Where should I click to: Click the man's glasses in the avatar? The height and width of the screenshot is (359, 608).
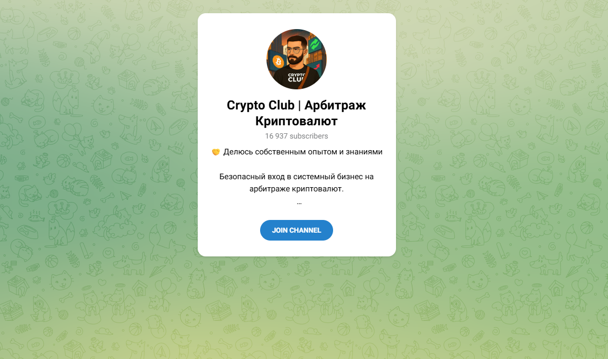(x=293, y=51)
